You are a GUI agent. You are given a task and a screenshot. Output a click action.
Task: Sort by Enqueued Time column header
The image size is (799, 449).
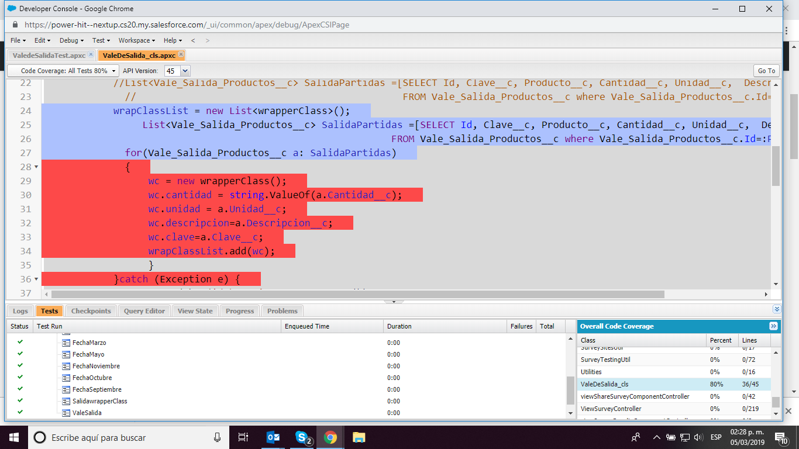332,326
